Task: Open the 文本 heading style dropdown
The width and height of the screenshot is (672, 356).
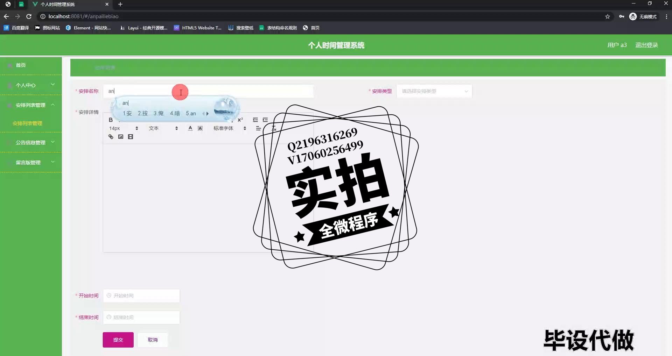Action: click(x=163, y=128)
